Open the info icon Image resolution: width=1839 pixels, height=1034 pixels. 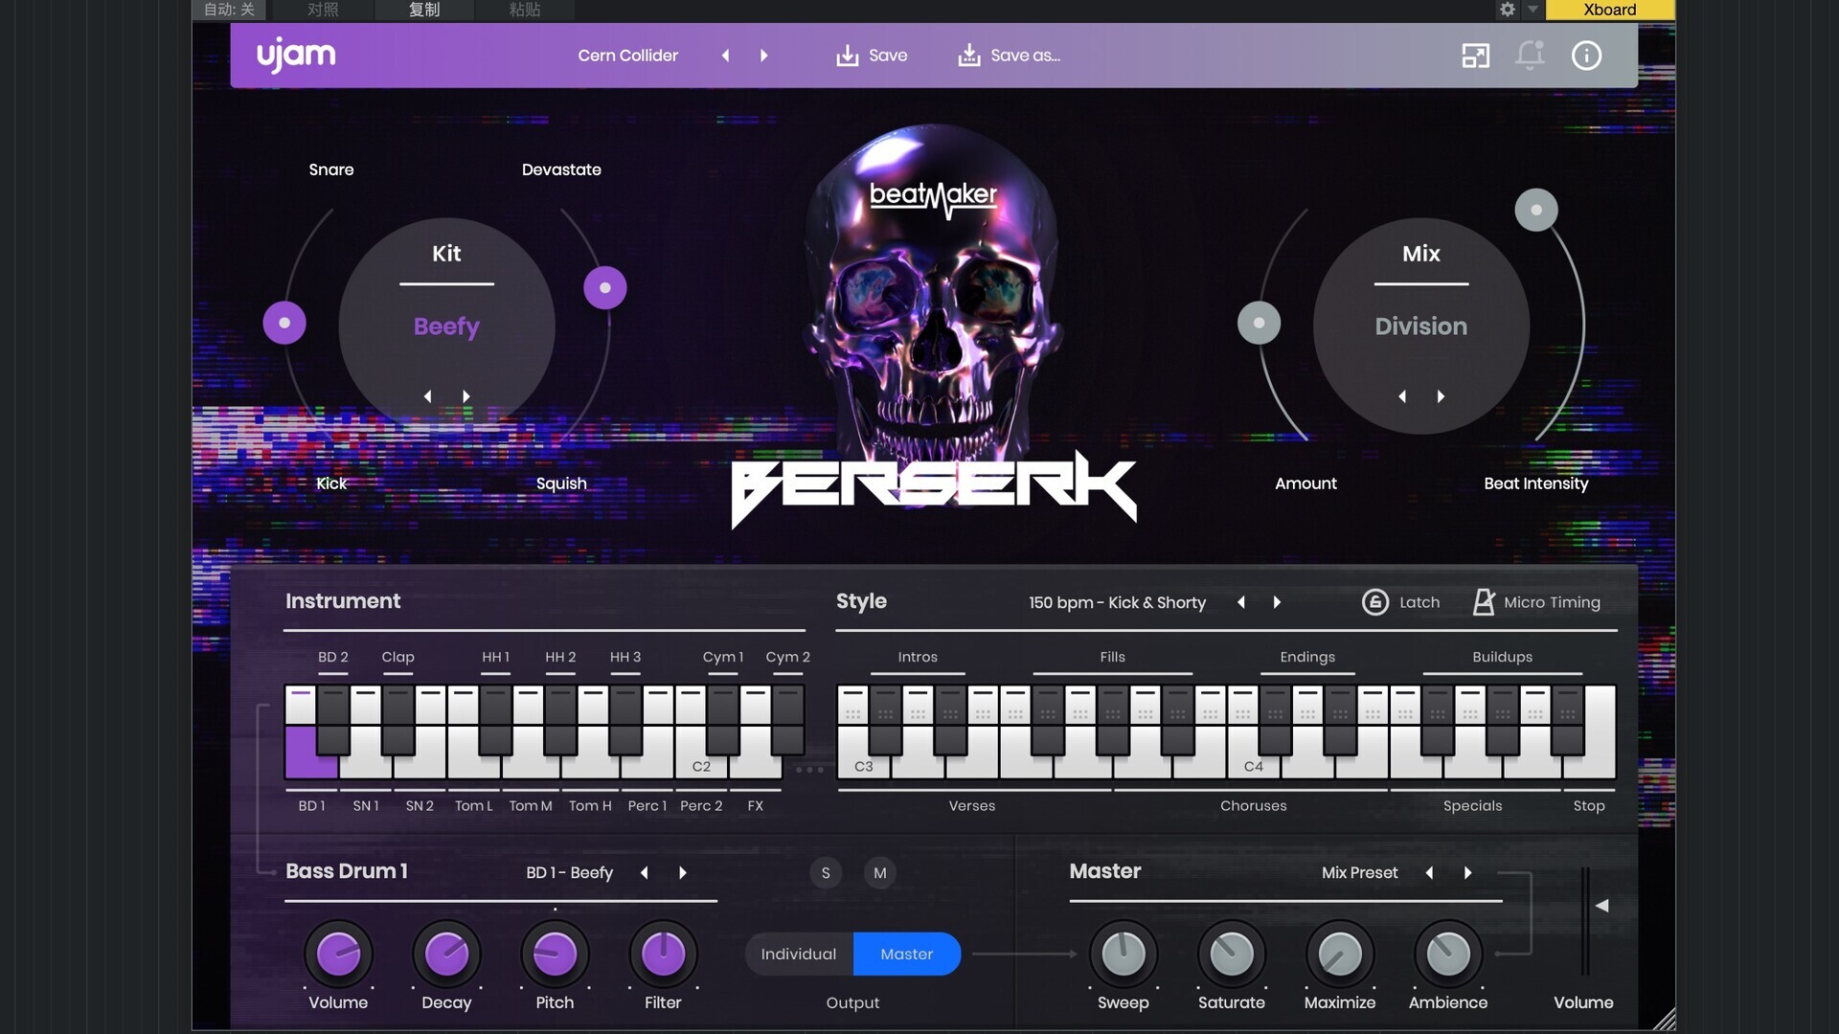[x=1586, y=56]
